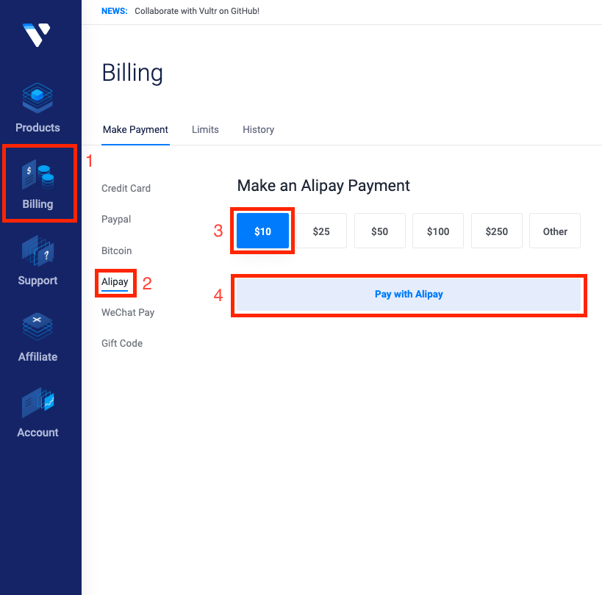Open the Gift Code option
Viewport: 602px width, 595px height.
pyautogui.click(x=122, y=343)
